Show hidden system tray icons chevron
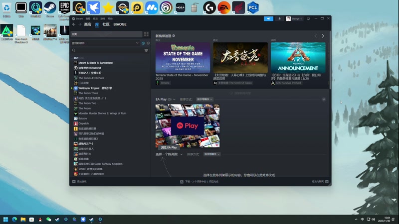The width and height of the screenshot is (399, 224). (356, 220)
